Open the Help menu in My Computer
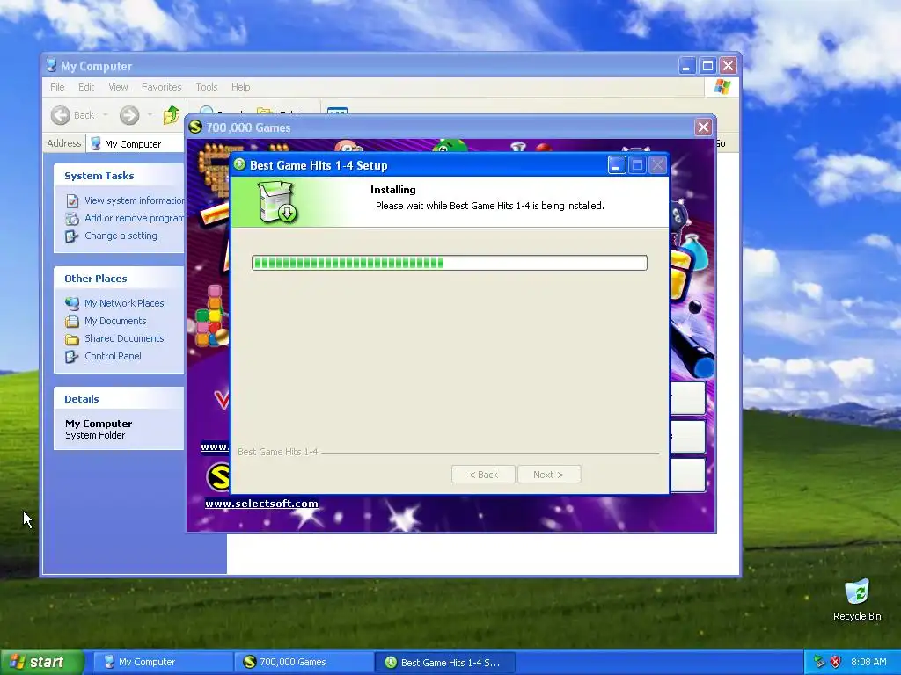 tap(241, 87)
